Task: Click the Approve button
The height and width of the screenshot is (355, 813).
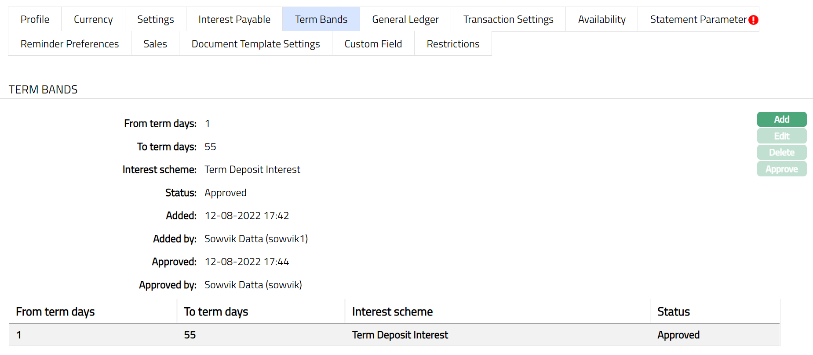Action: pyautogui.click(x=781, y=169)
